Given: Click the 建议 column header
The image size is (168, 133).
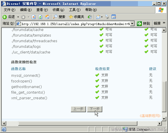Looking at the screenshot, I should 153,69.
